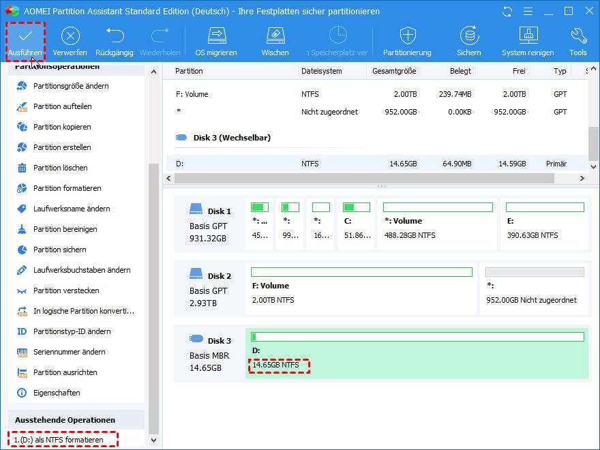Click the Ausführen checkmark icon
The height and width of the screenshot is (450, 600).
tap(25, 36)
